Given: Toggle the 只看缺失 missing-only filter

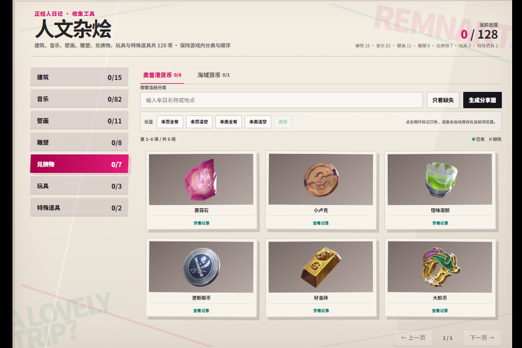Looking at the screenshot, I should (x=443, y=100).
